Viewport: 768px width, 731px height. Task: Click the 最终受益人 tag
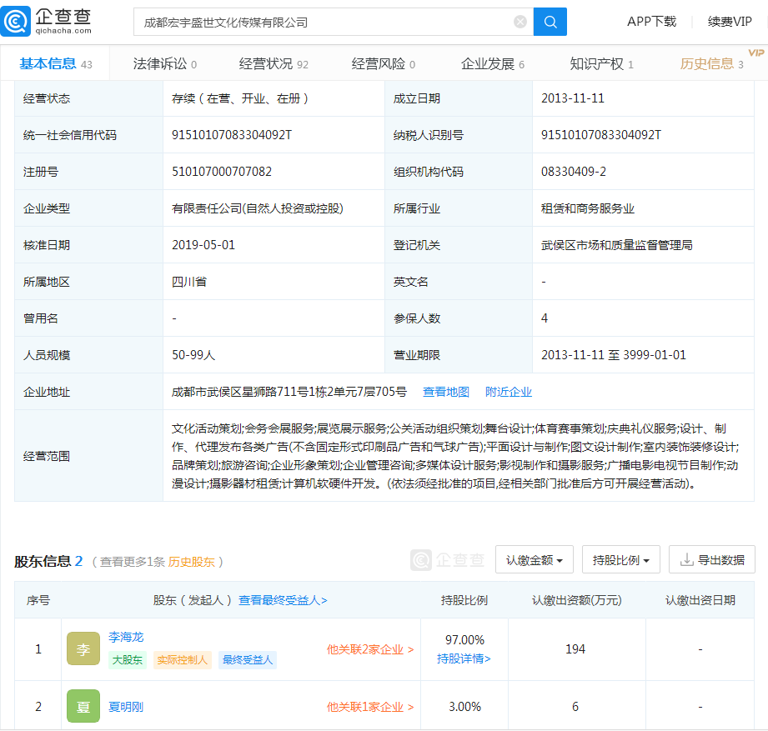[x=248, y=660]
